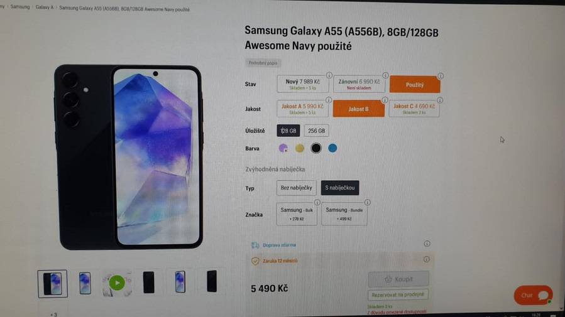Open info icon beside Zánovní condition option
Screen dimensions: 565x317
385,75
